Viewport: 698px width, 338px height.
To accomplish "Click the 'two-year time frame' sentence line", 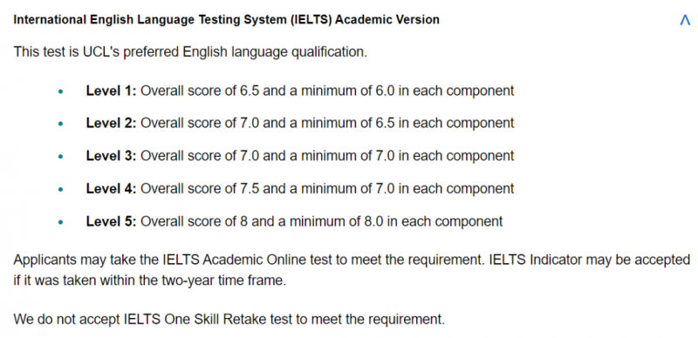I will (149, 282).
